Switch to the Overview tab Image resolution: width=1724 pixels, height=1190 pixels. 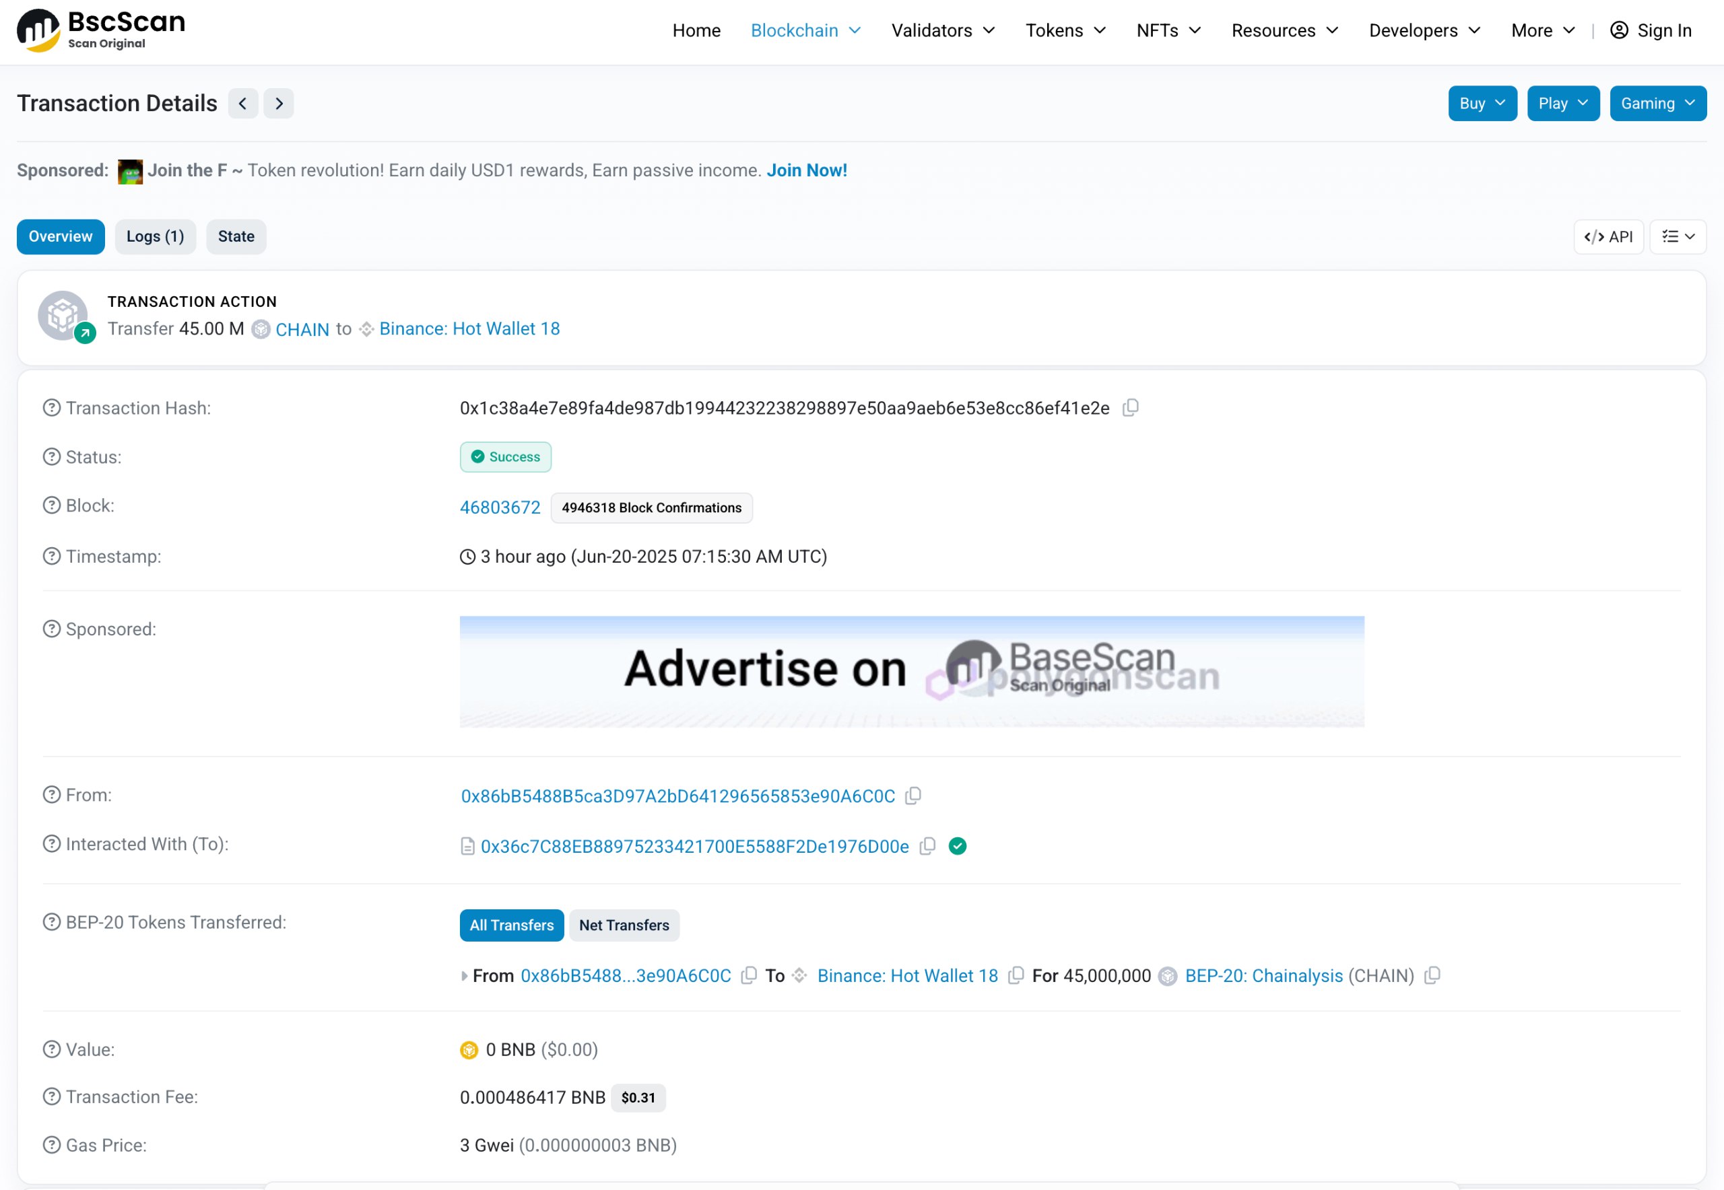(x=61, y=237)
